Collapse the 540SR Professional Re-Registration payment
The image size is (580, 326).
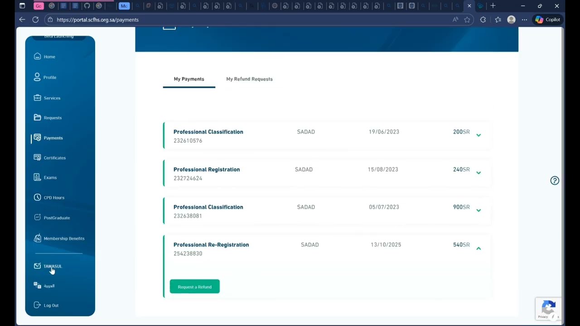[478, 248]
